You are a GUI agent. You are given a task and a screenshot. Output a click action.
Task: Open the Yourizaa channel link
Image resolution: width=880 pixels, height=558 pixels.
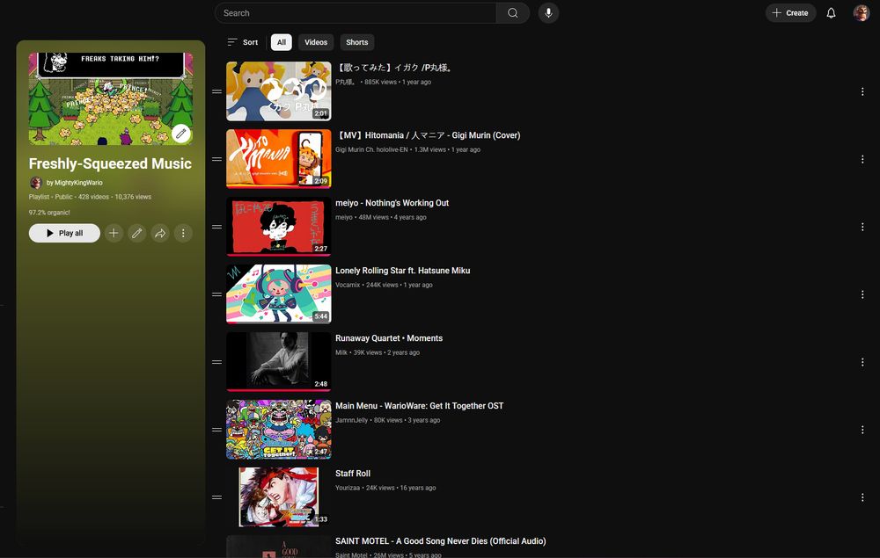click(348, 488)
